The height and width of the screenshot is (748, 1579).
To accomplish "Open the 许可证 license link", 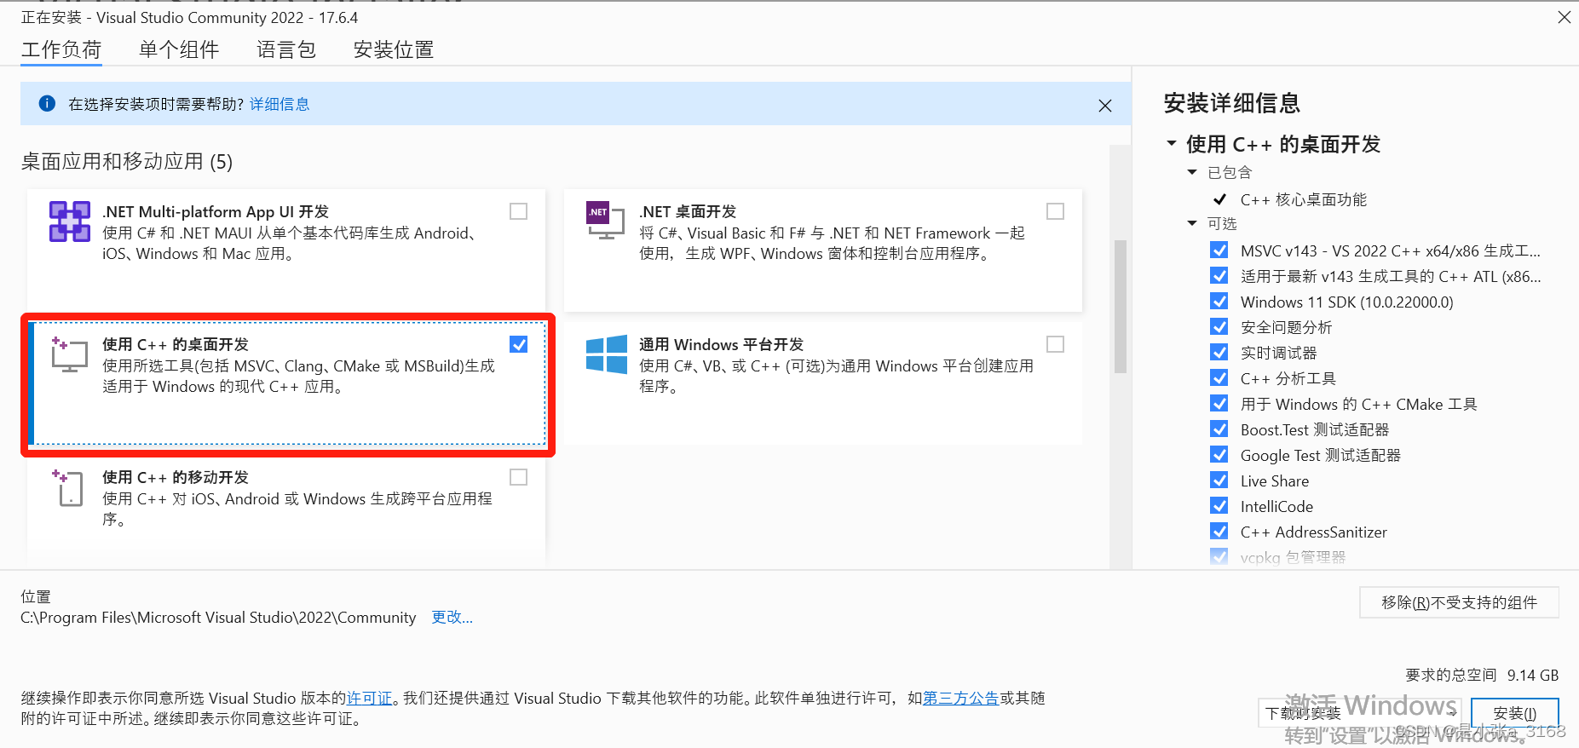I will click(x=369, y=698).
